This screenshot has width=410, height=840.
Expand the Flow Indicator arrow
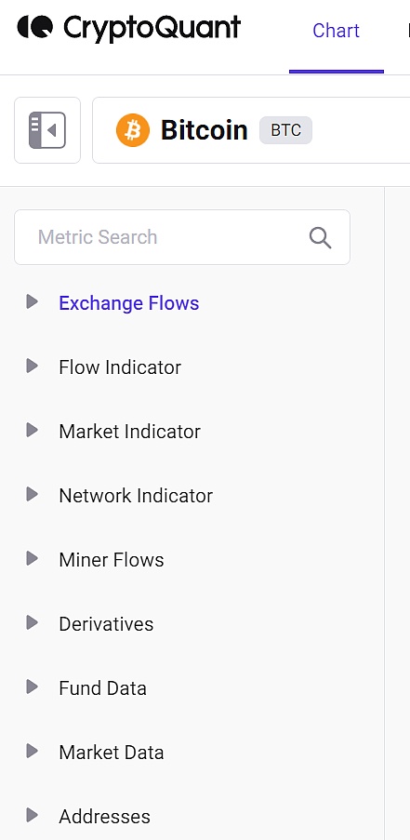coord(33,366)
